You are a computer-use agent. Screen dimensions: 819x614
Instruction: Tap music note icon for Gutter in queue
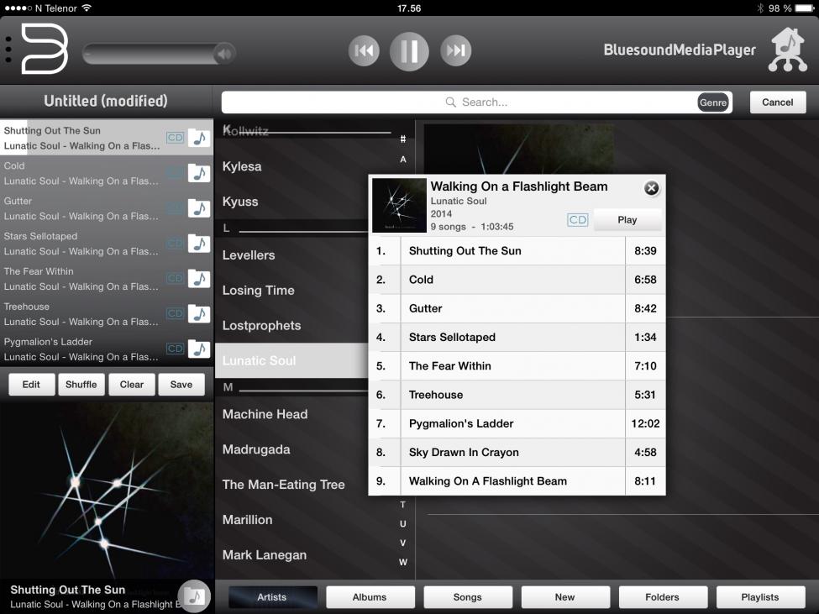click(x=199, y=208)
